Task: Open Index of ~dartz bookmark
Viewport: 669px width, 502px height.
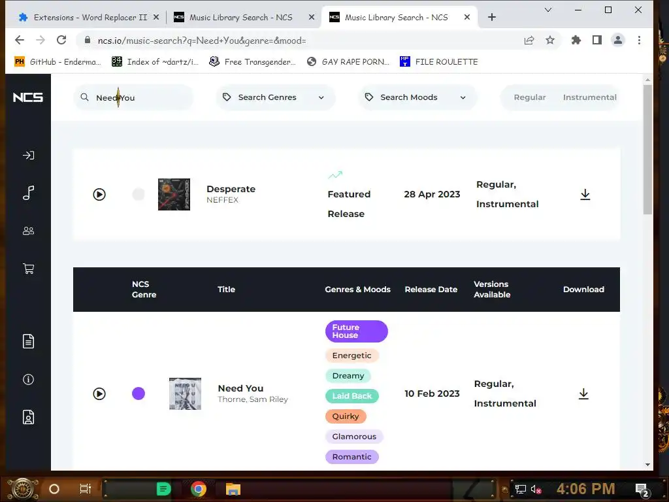Action: (155, 62)
